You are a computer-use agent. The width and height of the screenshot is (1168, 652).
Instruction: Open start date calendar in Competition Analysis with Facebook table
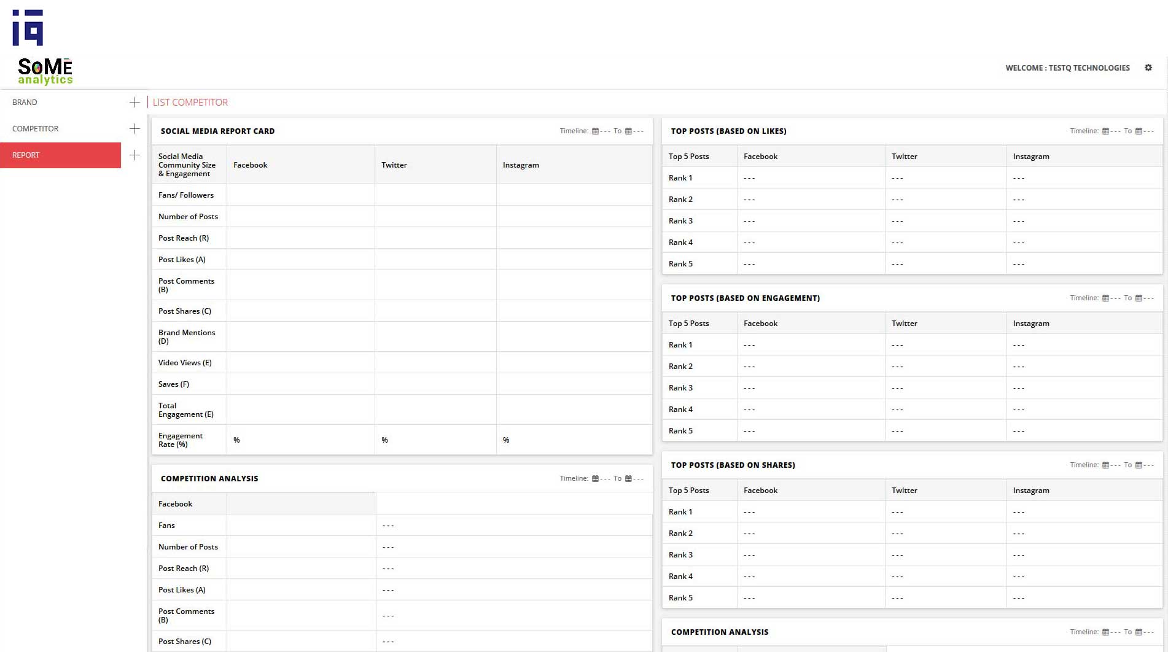595,478
